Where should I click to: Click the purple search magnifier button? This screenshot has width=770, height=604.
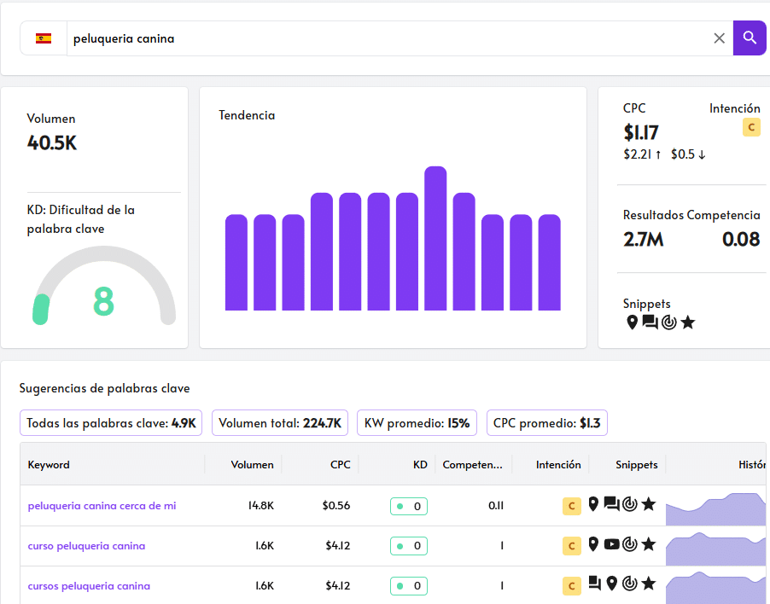(x=750, y=38)
